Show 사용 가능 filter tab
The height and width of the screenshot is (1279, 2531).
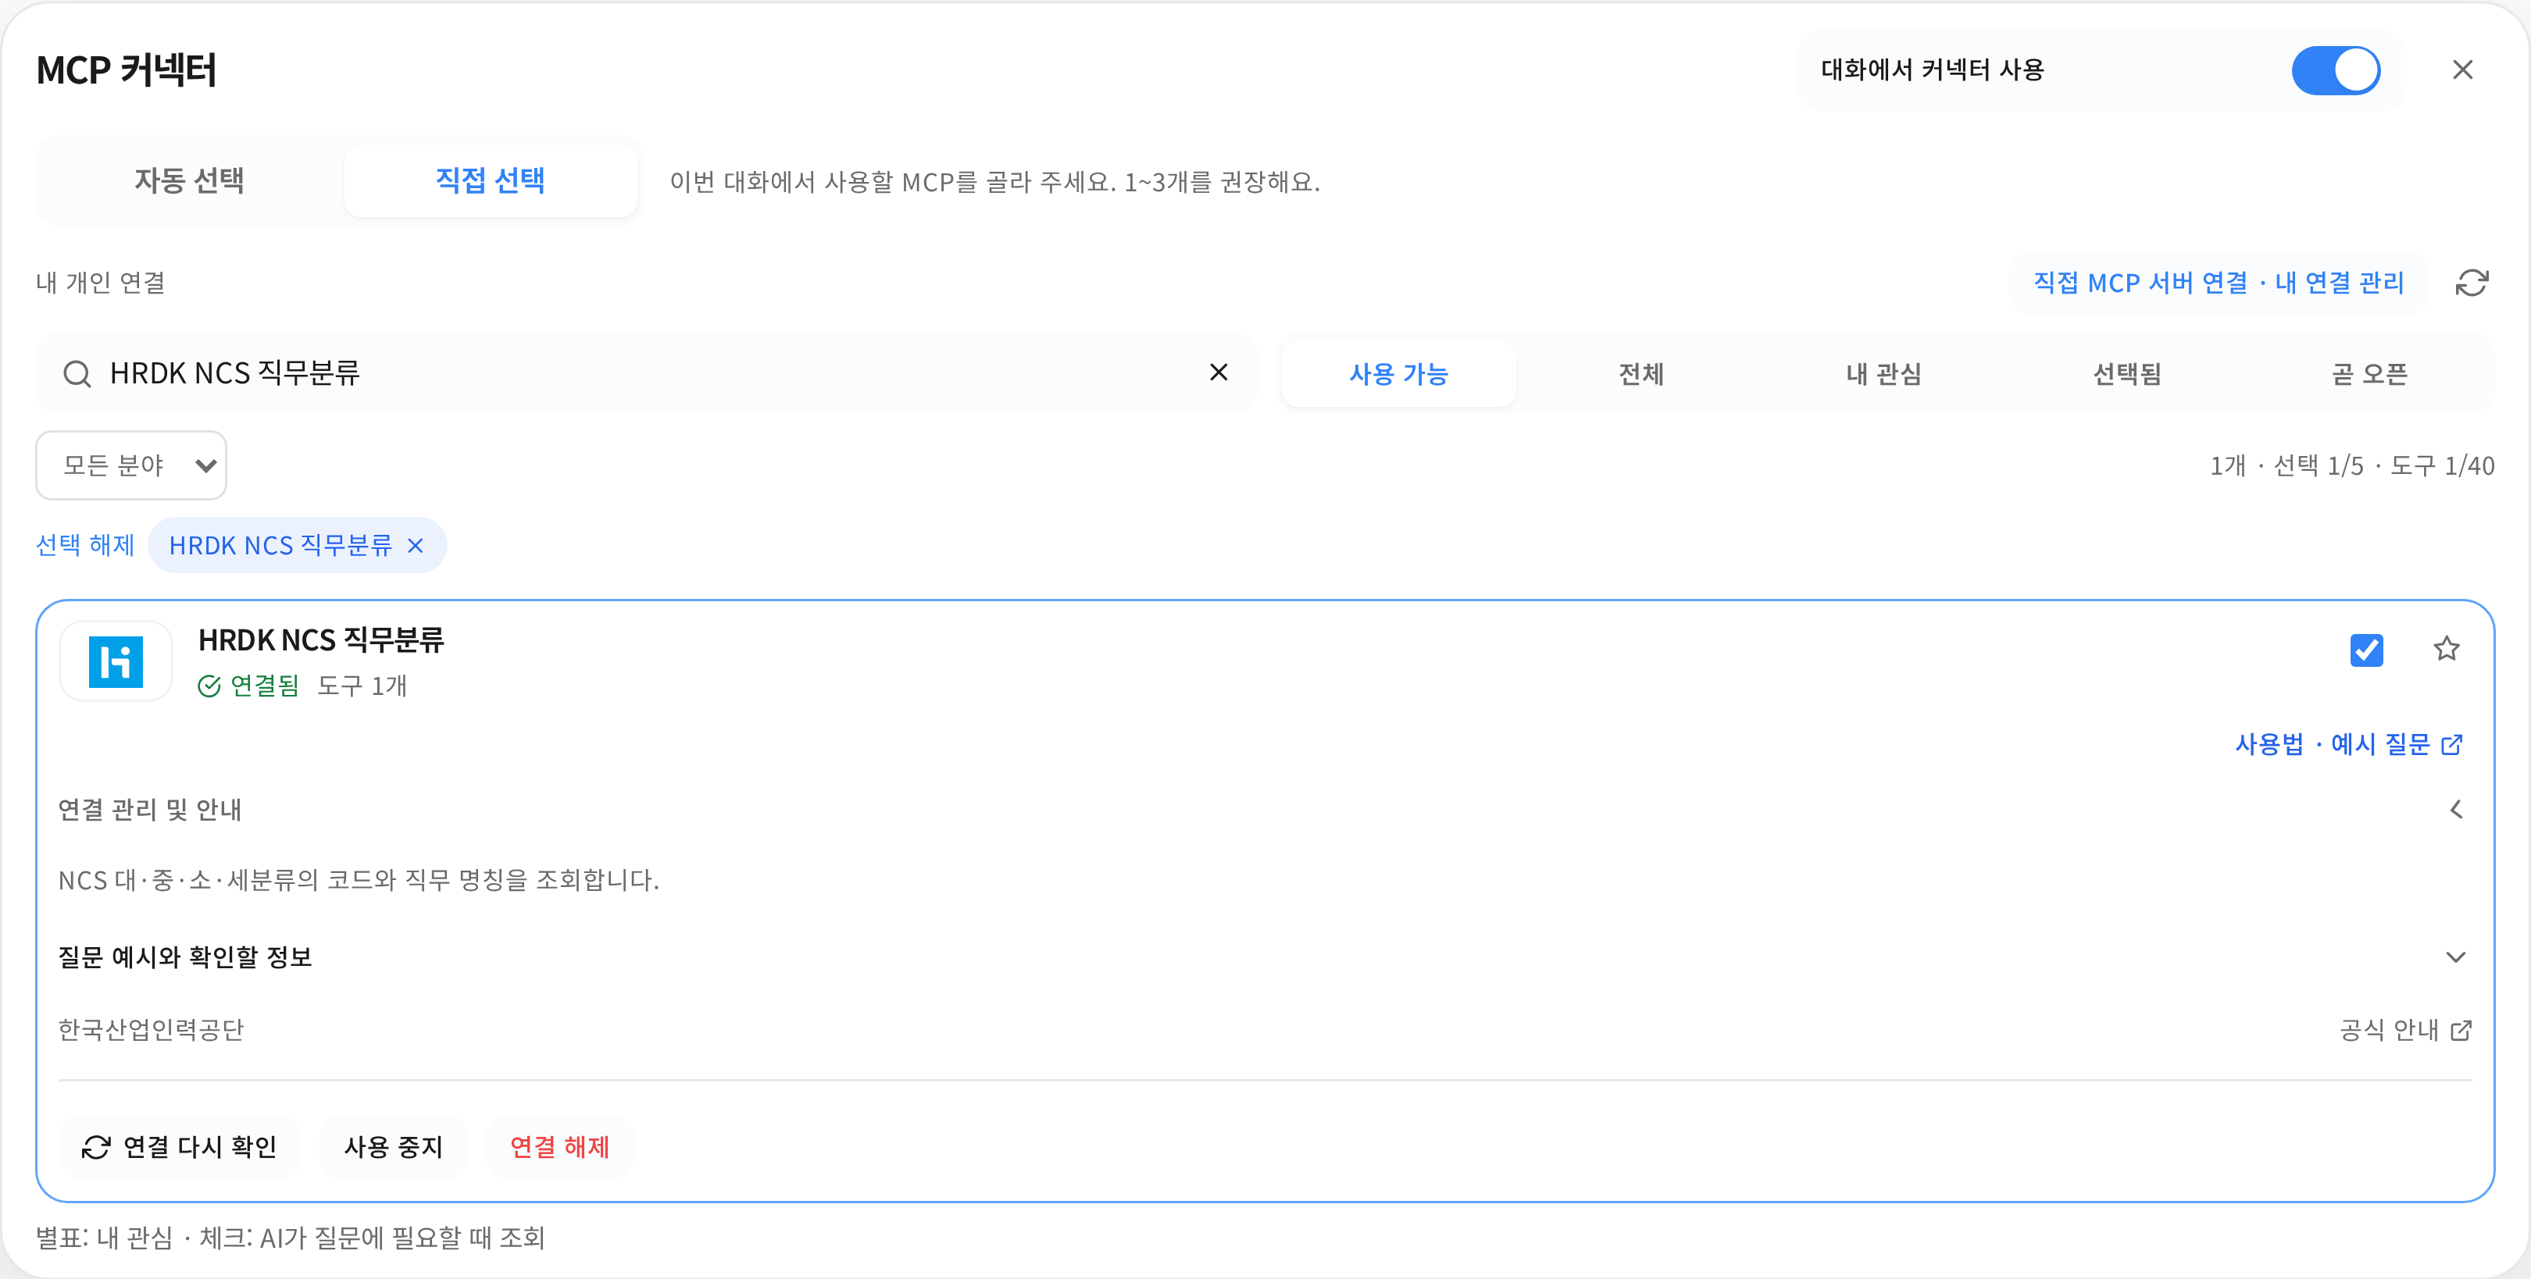(1398, 374)
